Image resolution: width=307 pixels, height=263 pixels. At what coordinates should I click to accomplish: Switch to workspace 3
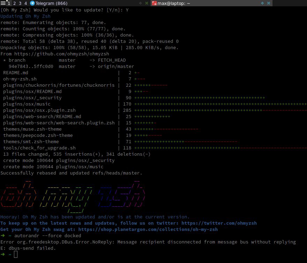(x=20, y=3)
